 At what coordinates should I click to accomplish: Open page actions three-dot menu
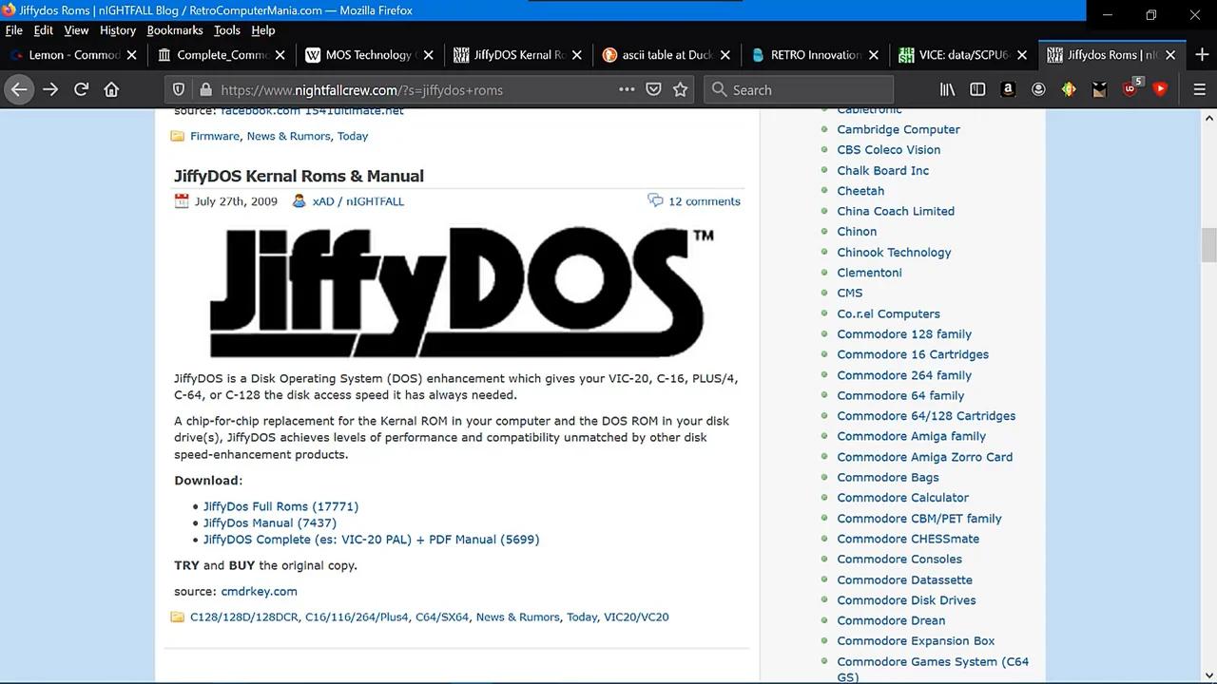(x=627, y=89)
